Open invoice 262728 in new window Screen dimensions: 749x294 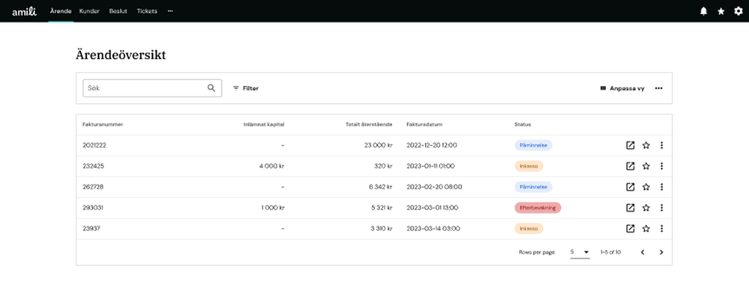coord(630,187)
